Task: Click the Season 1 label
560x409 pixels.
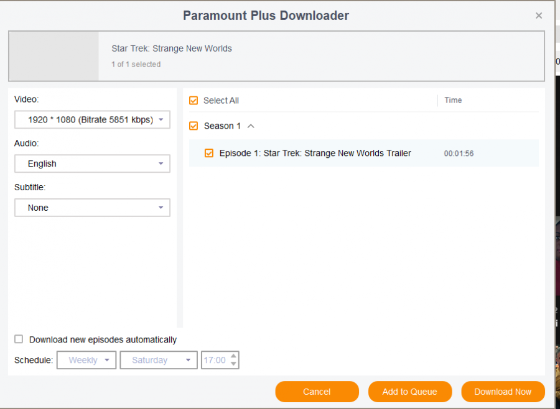Action: pyautogui.click(x=222, y=126)
